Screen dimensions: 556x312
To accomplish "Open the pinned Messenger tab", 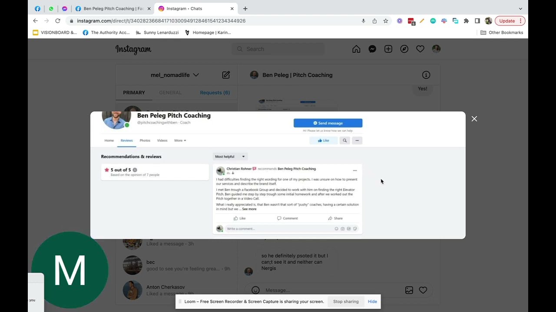I will (x=65, y=9).
